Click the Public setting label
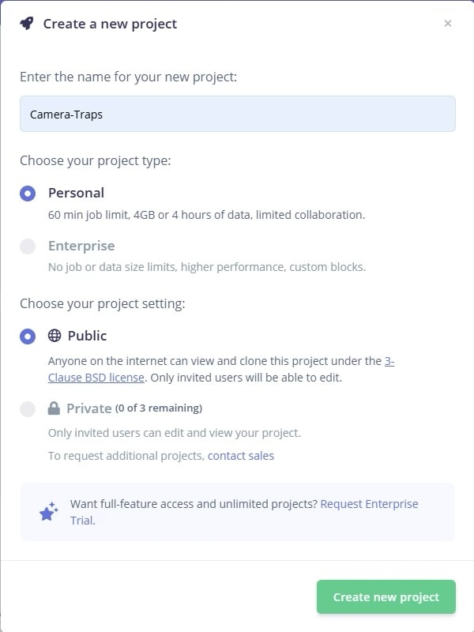The image size is (474, 632). coord(87,336)
